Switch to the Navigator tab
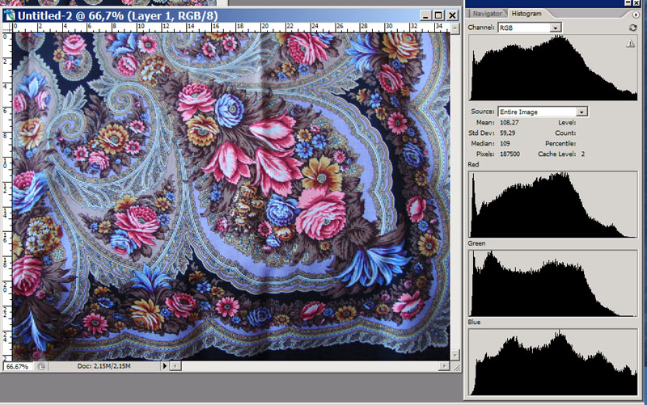Image resolution: width=647 pixels, height=405 pixels. 487,14
